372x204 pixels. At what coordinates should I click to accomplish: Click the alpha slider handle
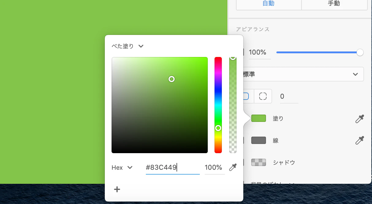click(x=233, y=57)
